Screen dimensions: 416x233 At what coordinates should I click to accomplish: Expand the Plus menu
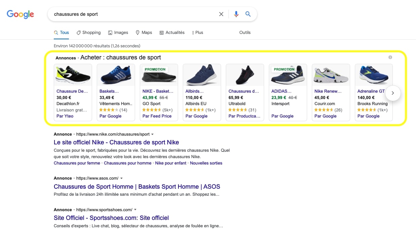click(197, 33)
